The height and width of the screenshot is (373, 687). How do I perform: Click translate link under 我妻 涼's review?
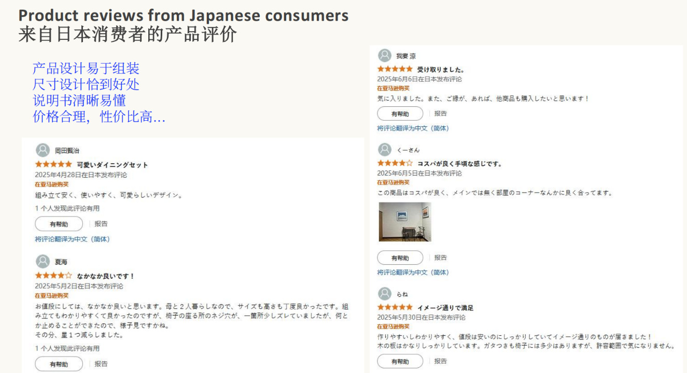[x=413, y=128]
